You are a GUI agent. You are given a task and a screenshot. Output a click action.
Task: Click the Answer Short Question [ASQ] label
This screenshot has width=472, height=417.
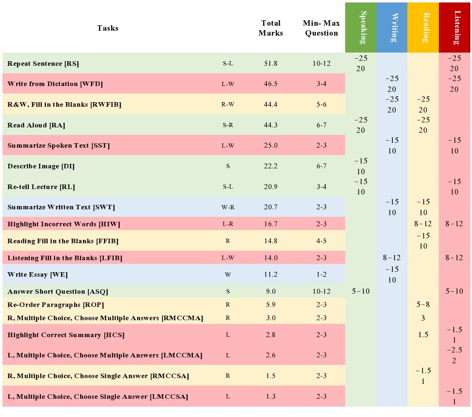[x=58, y=292]
